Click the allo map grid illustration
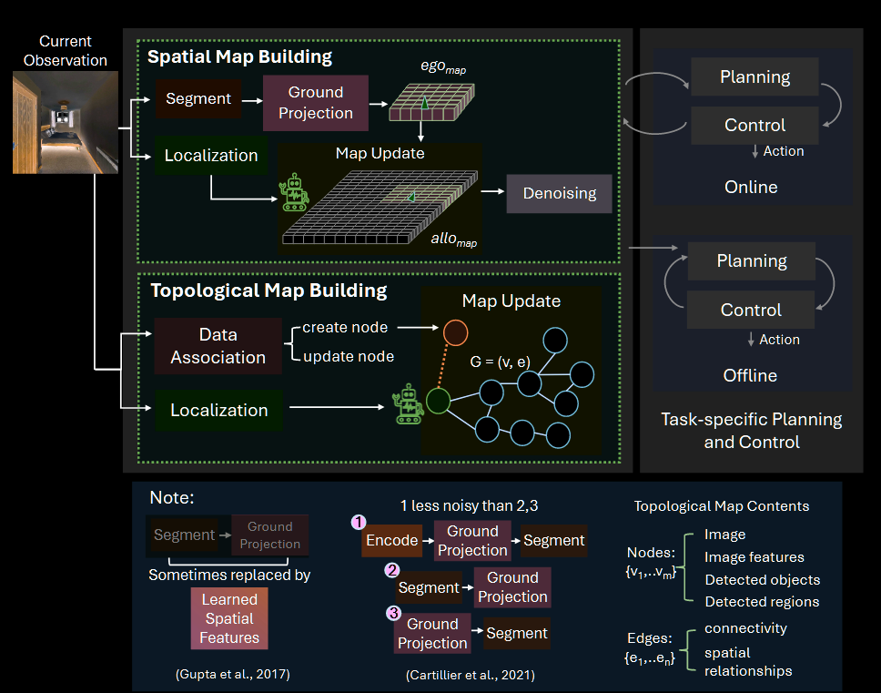The height and width of the screenshot is (693, 881). [380, 207]
